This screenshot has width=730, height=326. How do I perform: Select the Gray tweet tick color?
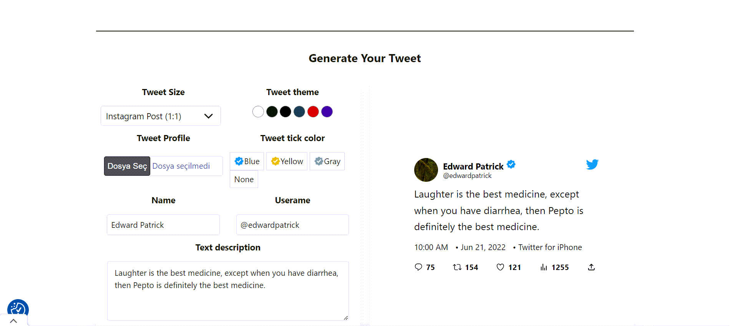(x=327, y=161)
